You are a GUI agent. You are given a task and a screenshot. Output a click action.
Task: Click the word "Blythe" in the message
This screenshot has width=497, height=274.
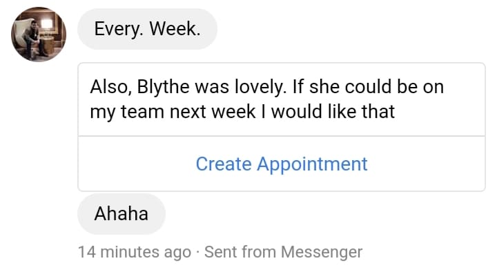coord(163,87)
